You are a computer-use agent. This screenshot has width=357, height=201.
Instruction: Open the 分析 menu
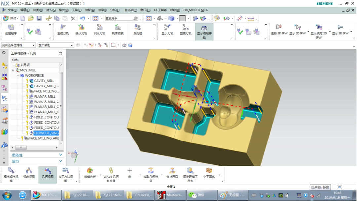[x=114, y=10]
